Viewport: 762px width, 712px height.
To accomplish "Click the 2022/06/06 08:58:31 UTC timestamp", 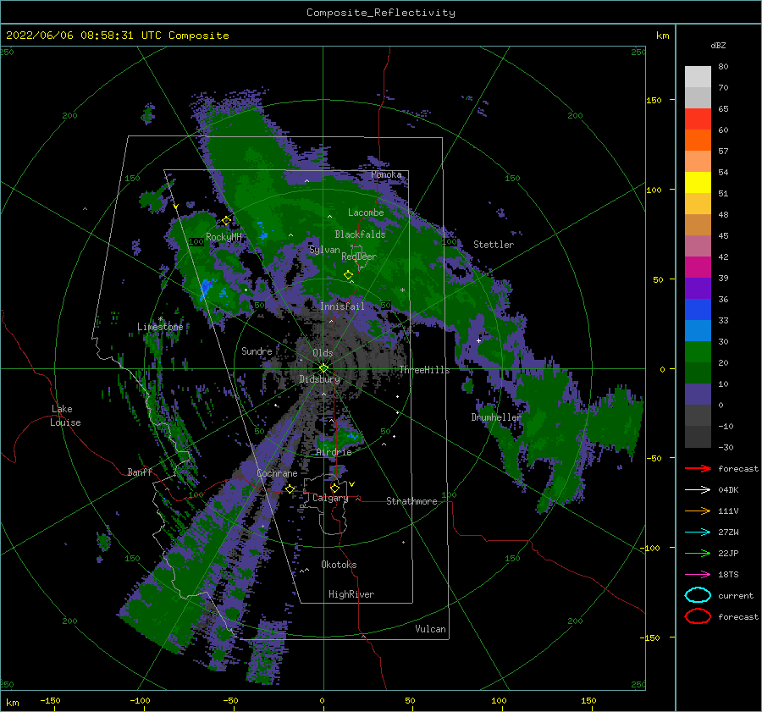I will (x=117, y=36).
